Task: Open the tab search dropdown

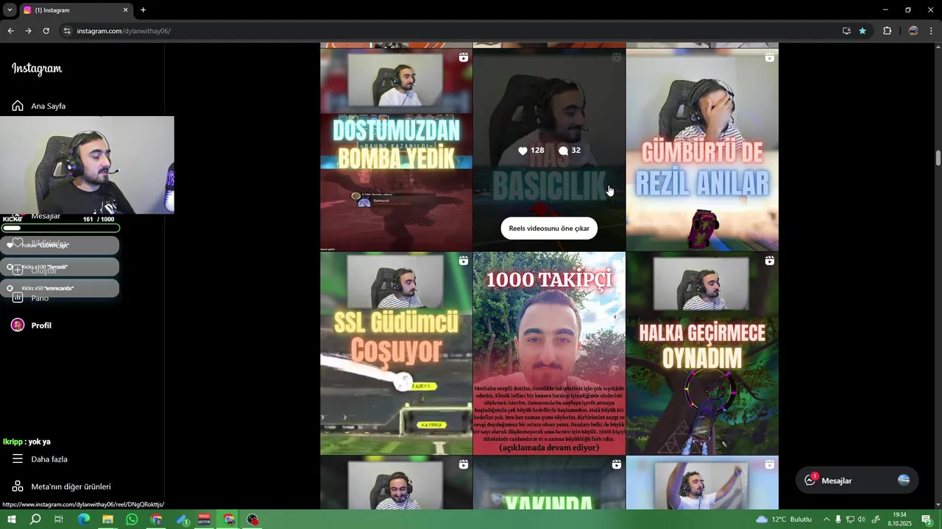Action: pos(10,10)
